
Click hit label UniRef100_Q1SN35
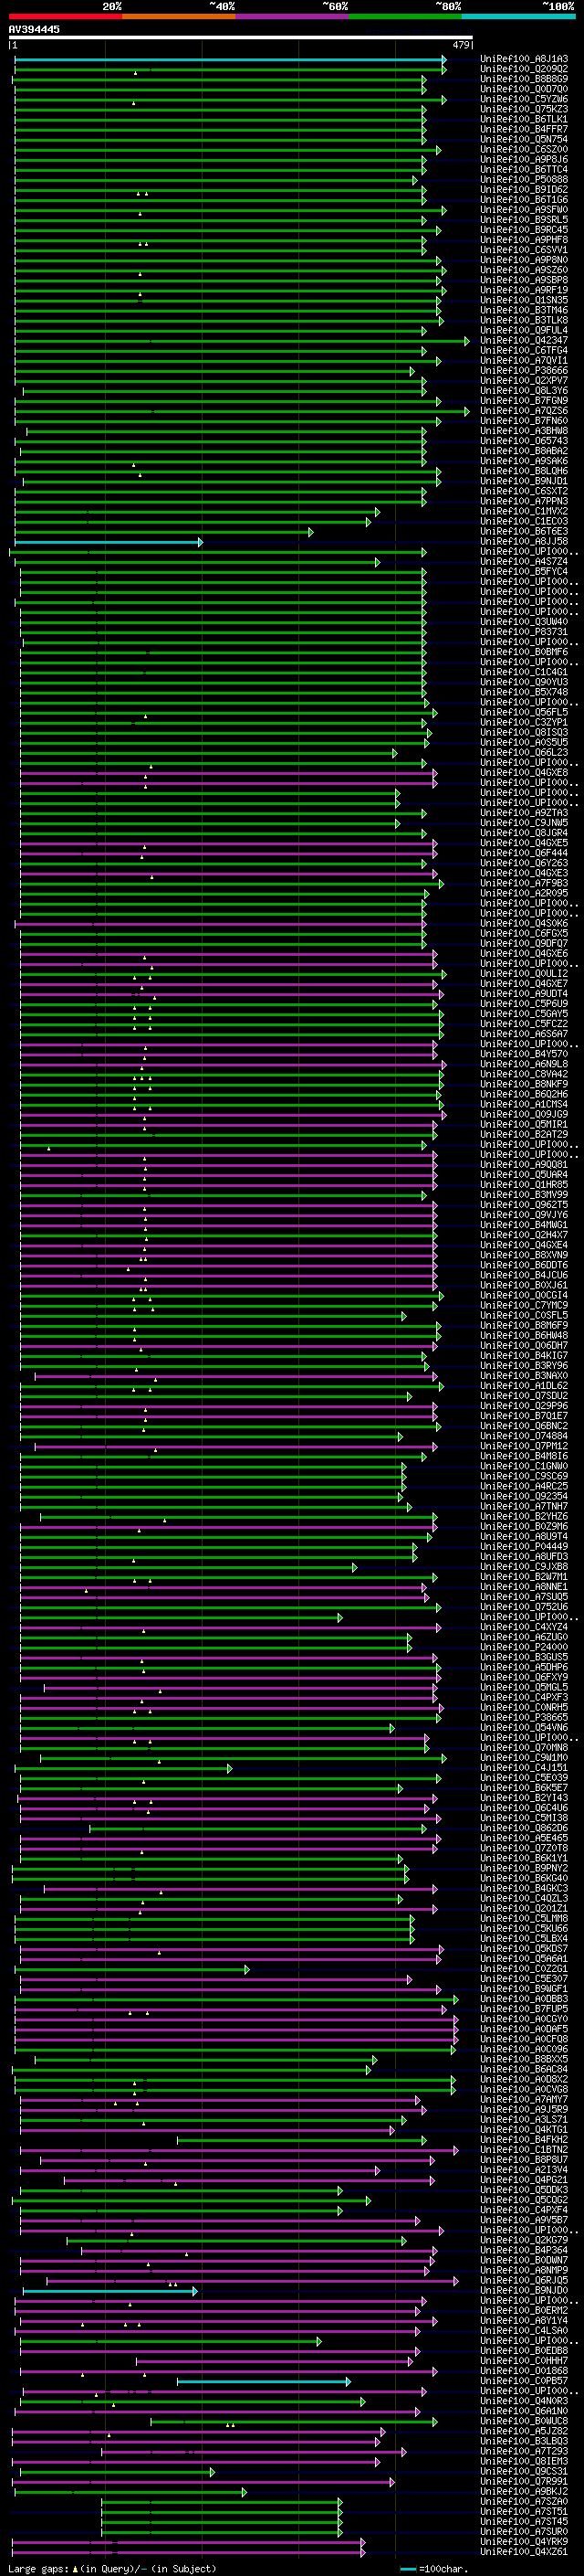click(524, 300)
